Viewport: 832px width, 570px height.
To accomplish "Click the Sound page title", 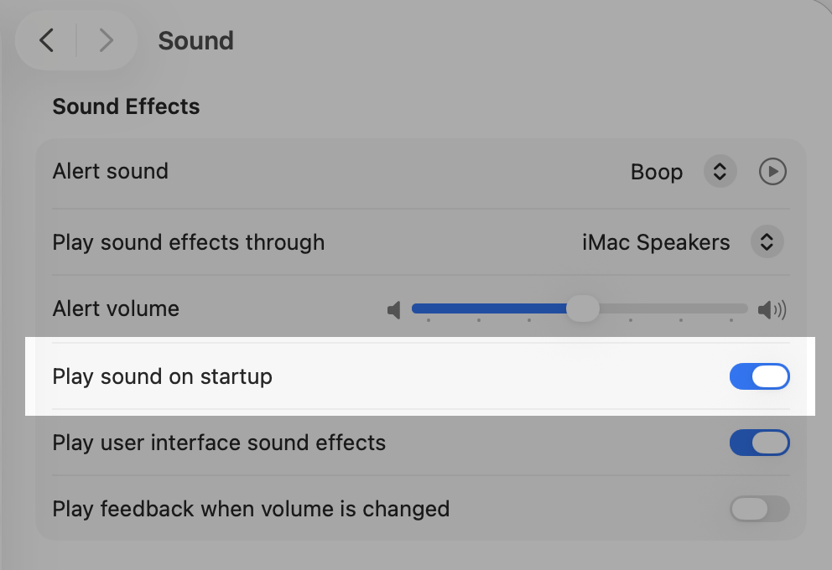I will pyautogui.click(x=195, y=40).
